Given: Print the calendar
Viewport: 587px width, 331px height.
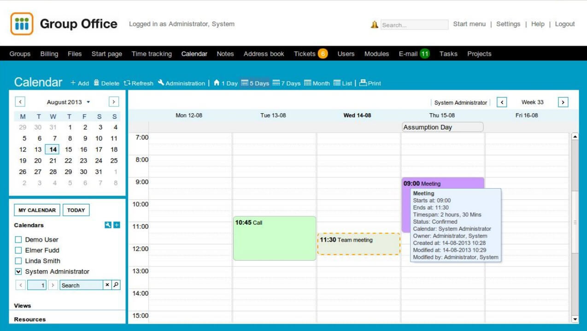Looking at the screenshot, I should (x=370, y=83).
